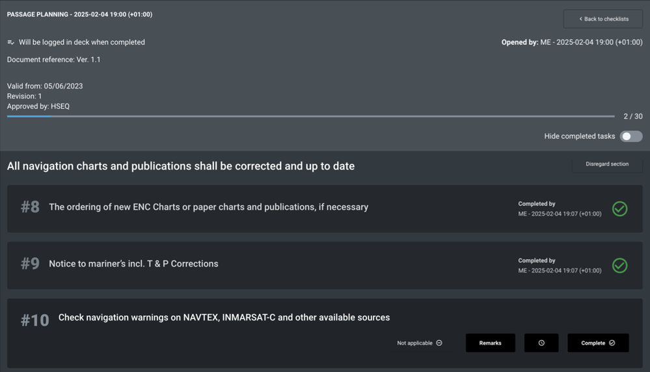Click Completed by details on task #9
Image resolution: width=650 pixels, height=372 pixels.
559,266
